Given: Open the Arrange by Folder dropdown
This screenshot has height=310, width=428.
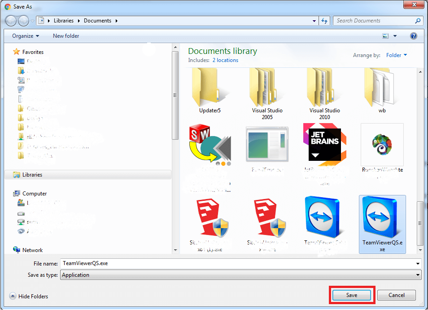Looking at the screenshot, I should (396, 55).
